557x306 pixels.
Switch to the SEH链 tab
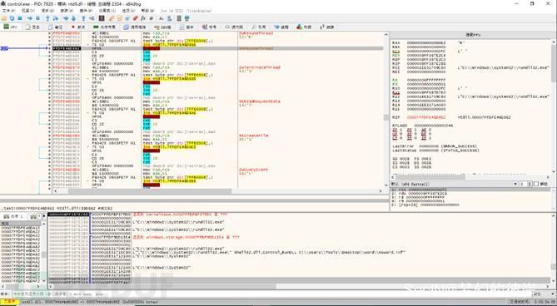click(x=163, y=27)
